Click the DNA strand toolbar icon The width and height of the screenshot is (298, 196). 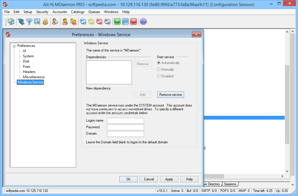21,22
